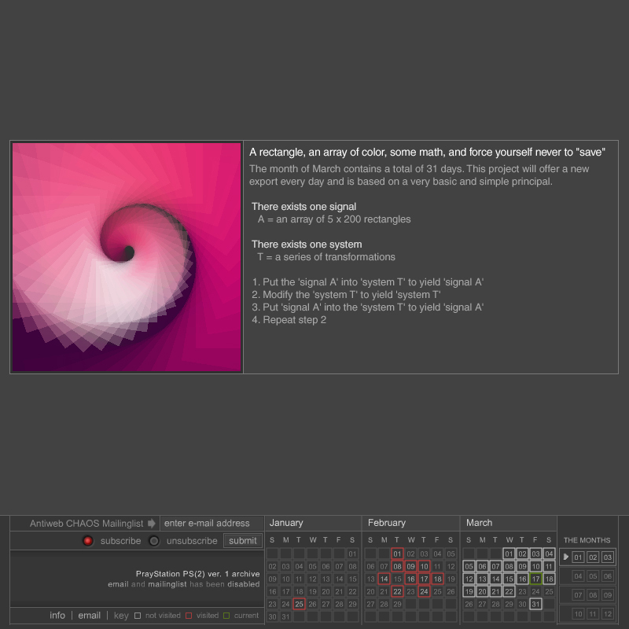Open March 16 in the calendar

[522, 579]
